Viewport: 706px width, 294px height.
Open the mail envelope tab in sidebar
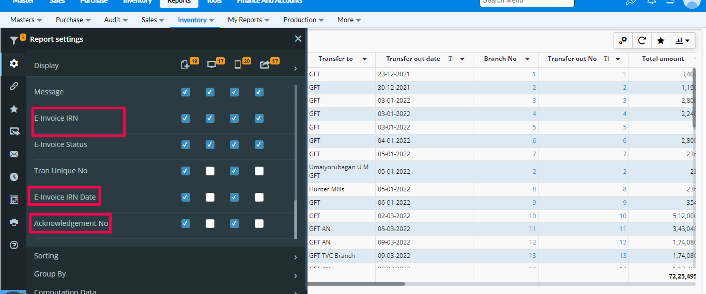pyautogui.click(x=14, y=154)
